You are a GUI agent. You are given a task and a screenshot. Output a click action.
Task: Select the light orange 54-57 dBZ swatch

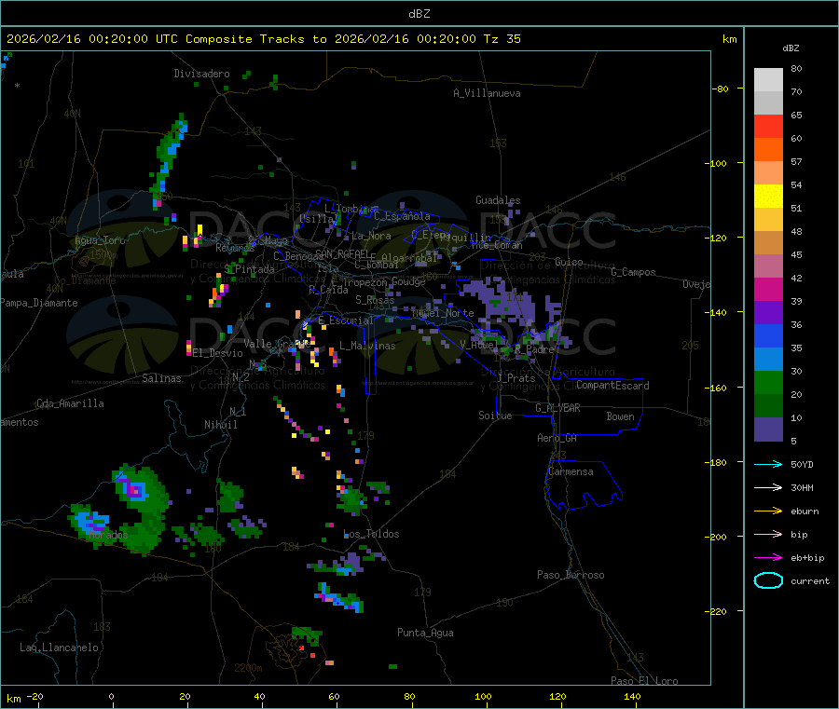[768, 172]
